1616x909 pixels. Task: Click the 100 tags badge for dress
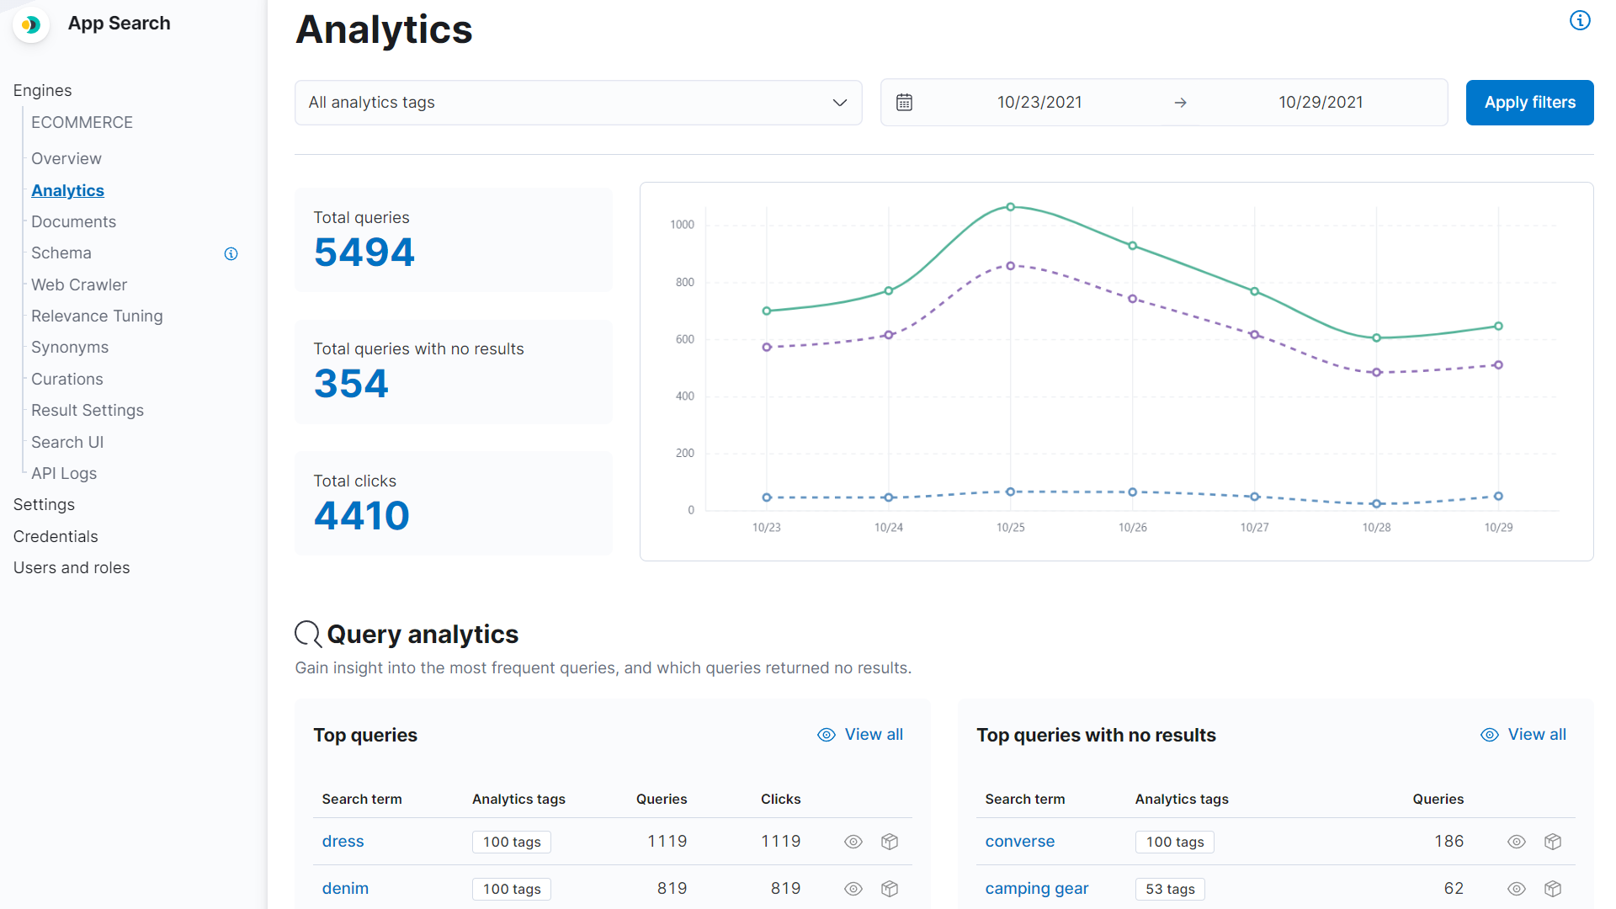512,842
